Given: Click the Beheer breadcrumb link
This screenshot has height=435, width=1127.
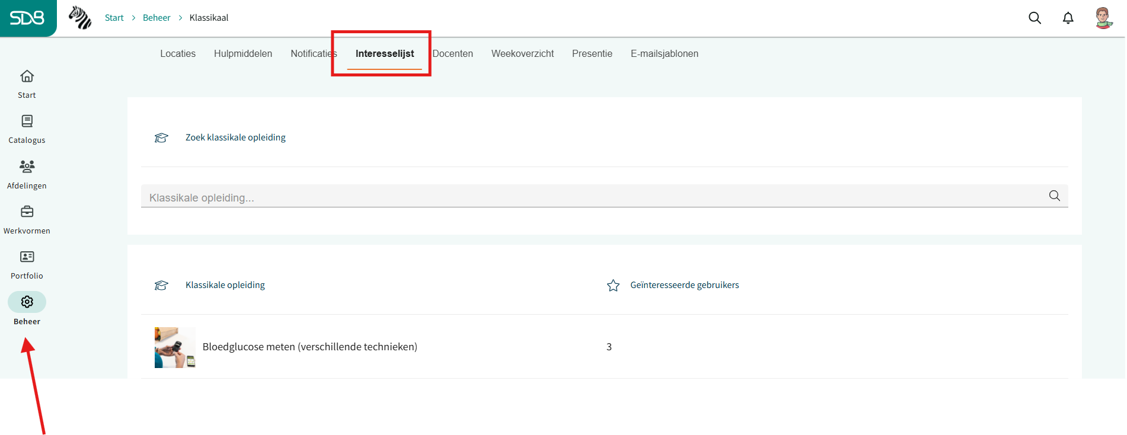Looking at the screenshot, I should pos(157,18).
